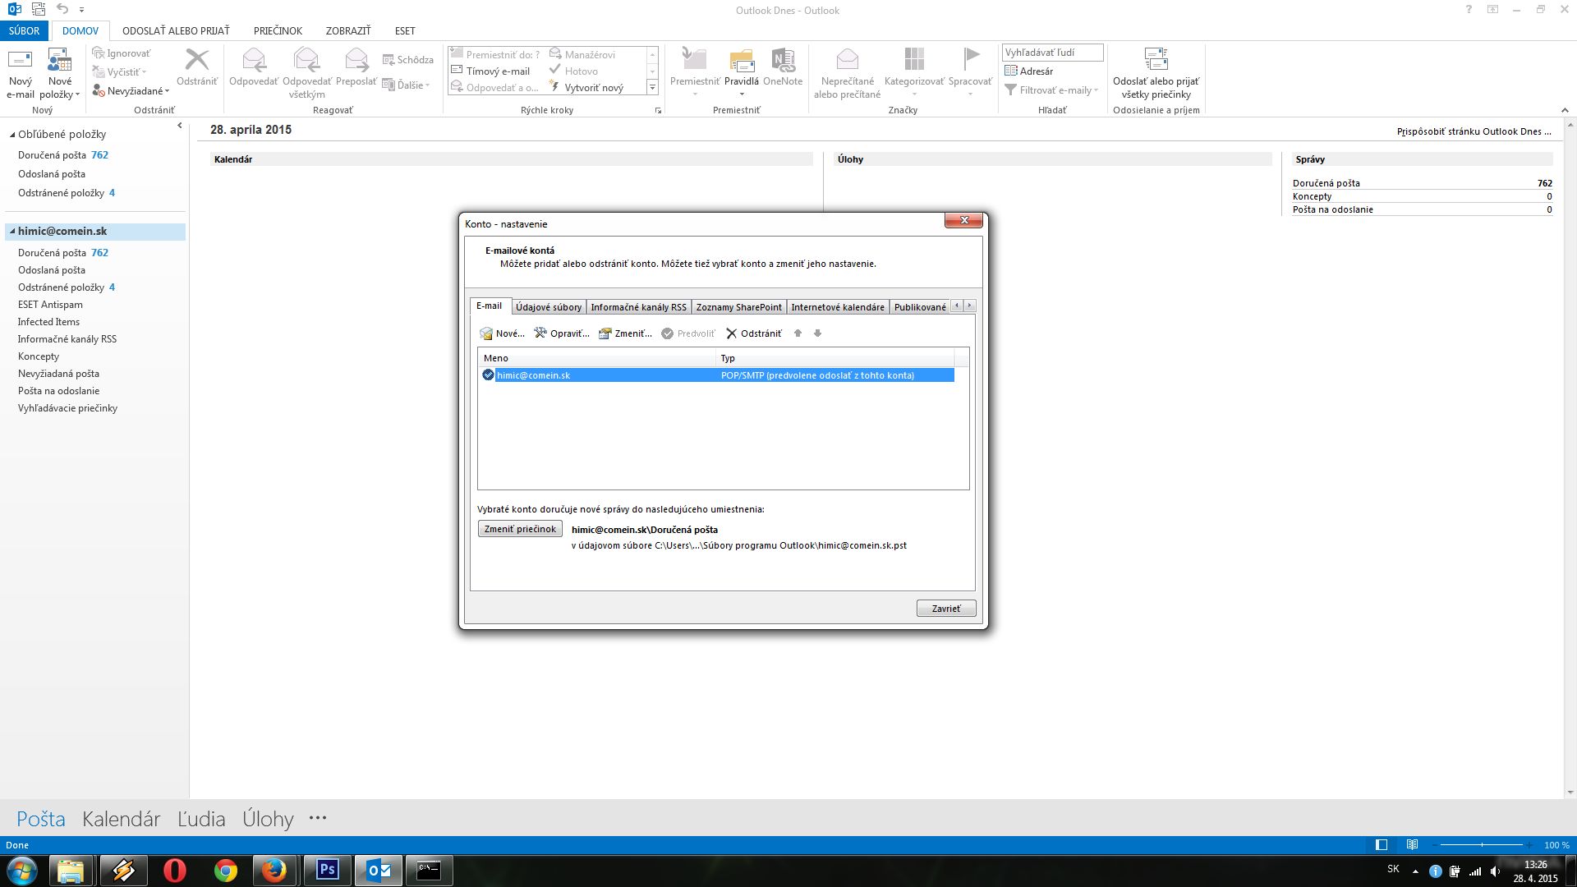This screenshot has height=887, width=1577.
Task: Open ESET ribbon tab
Action: (x=405, y=31)
